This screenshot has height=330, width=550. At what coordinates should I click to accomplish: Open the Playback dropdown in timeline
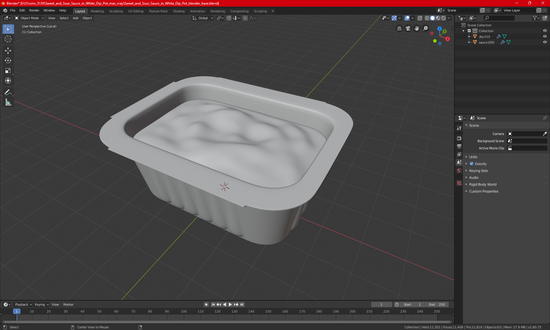tap(23, 305)
